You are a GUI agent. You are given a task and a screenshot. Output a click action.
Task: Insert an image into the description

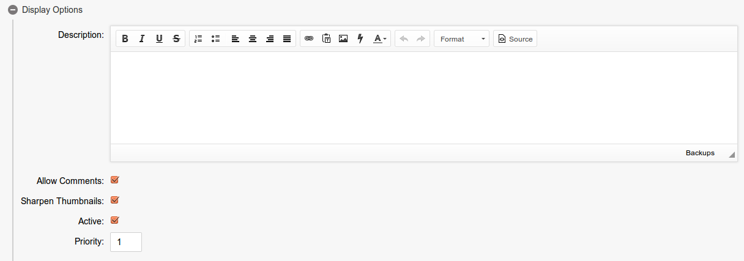[343, 39]
